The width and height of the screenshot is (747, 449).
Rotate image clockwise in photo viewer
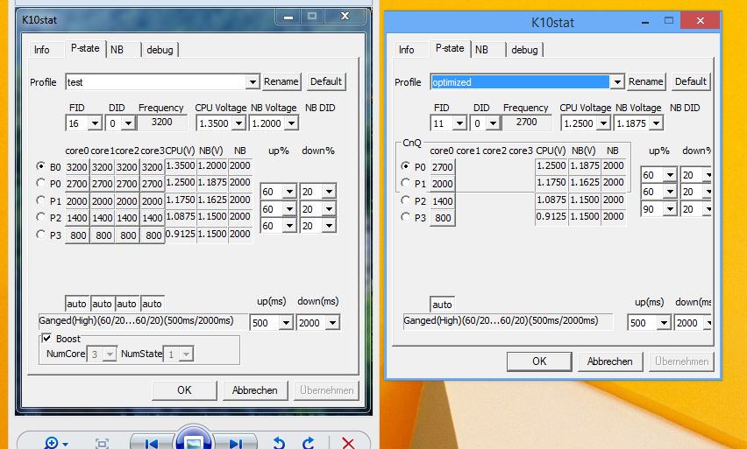(x=309, y=443)
